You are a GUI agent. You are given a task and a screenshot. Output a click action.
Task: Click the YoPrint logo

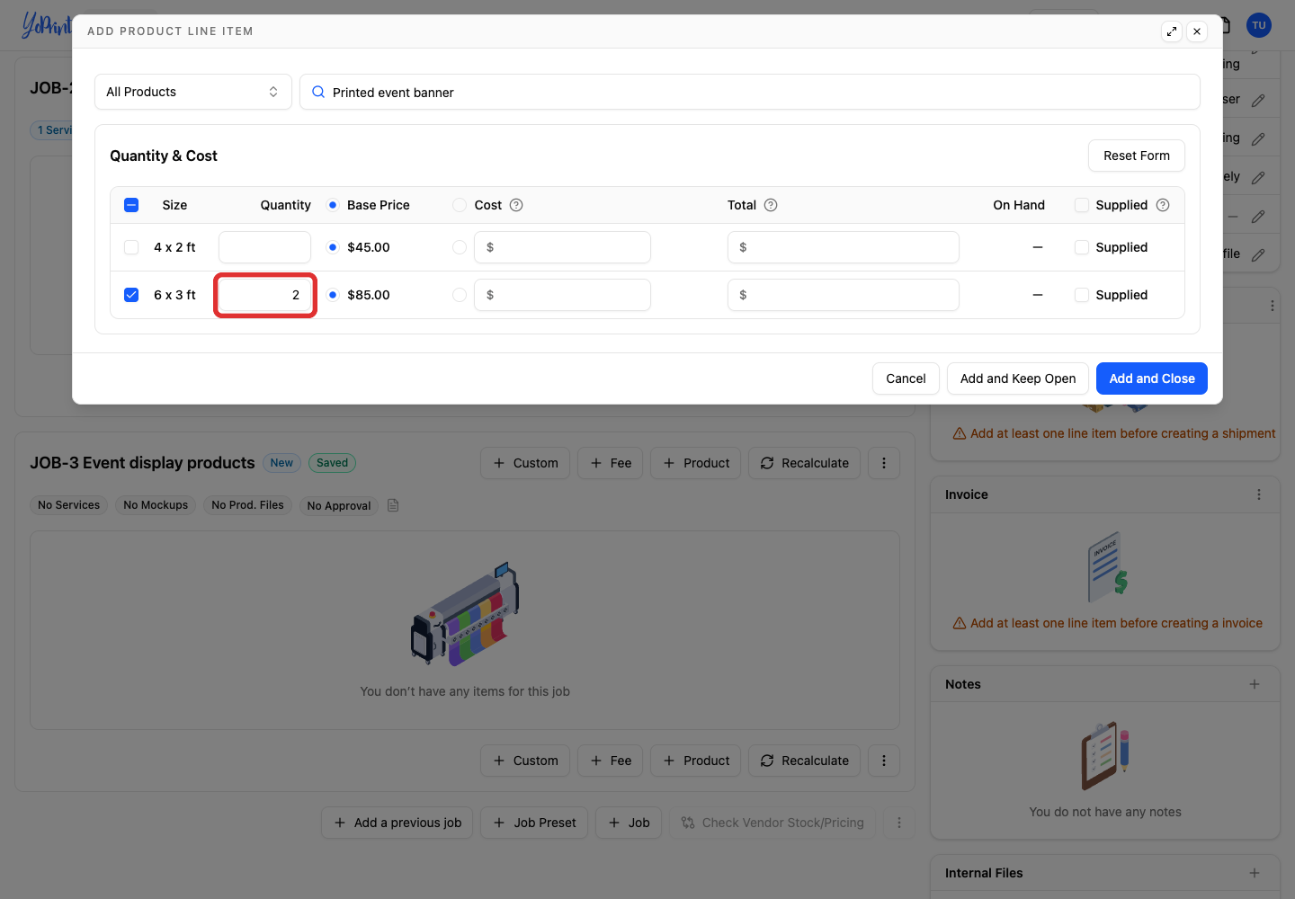click(46, 25)
